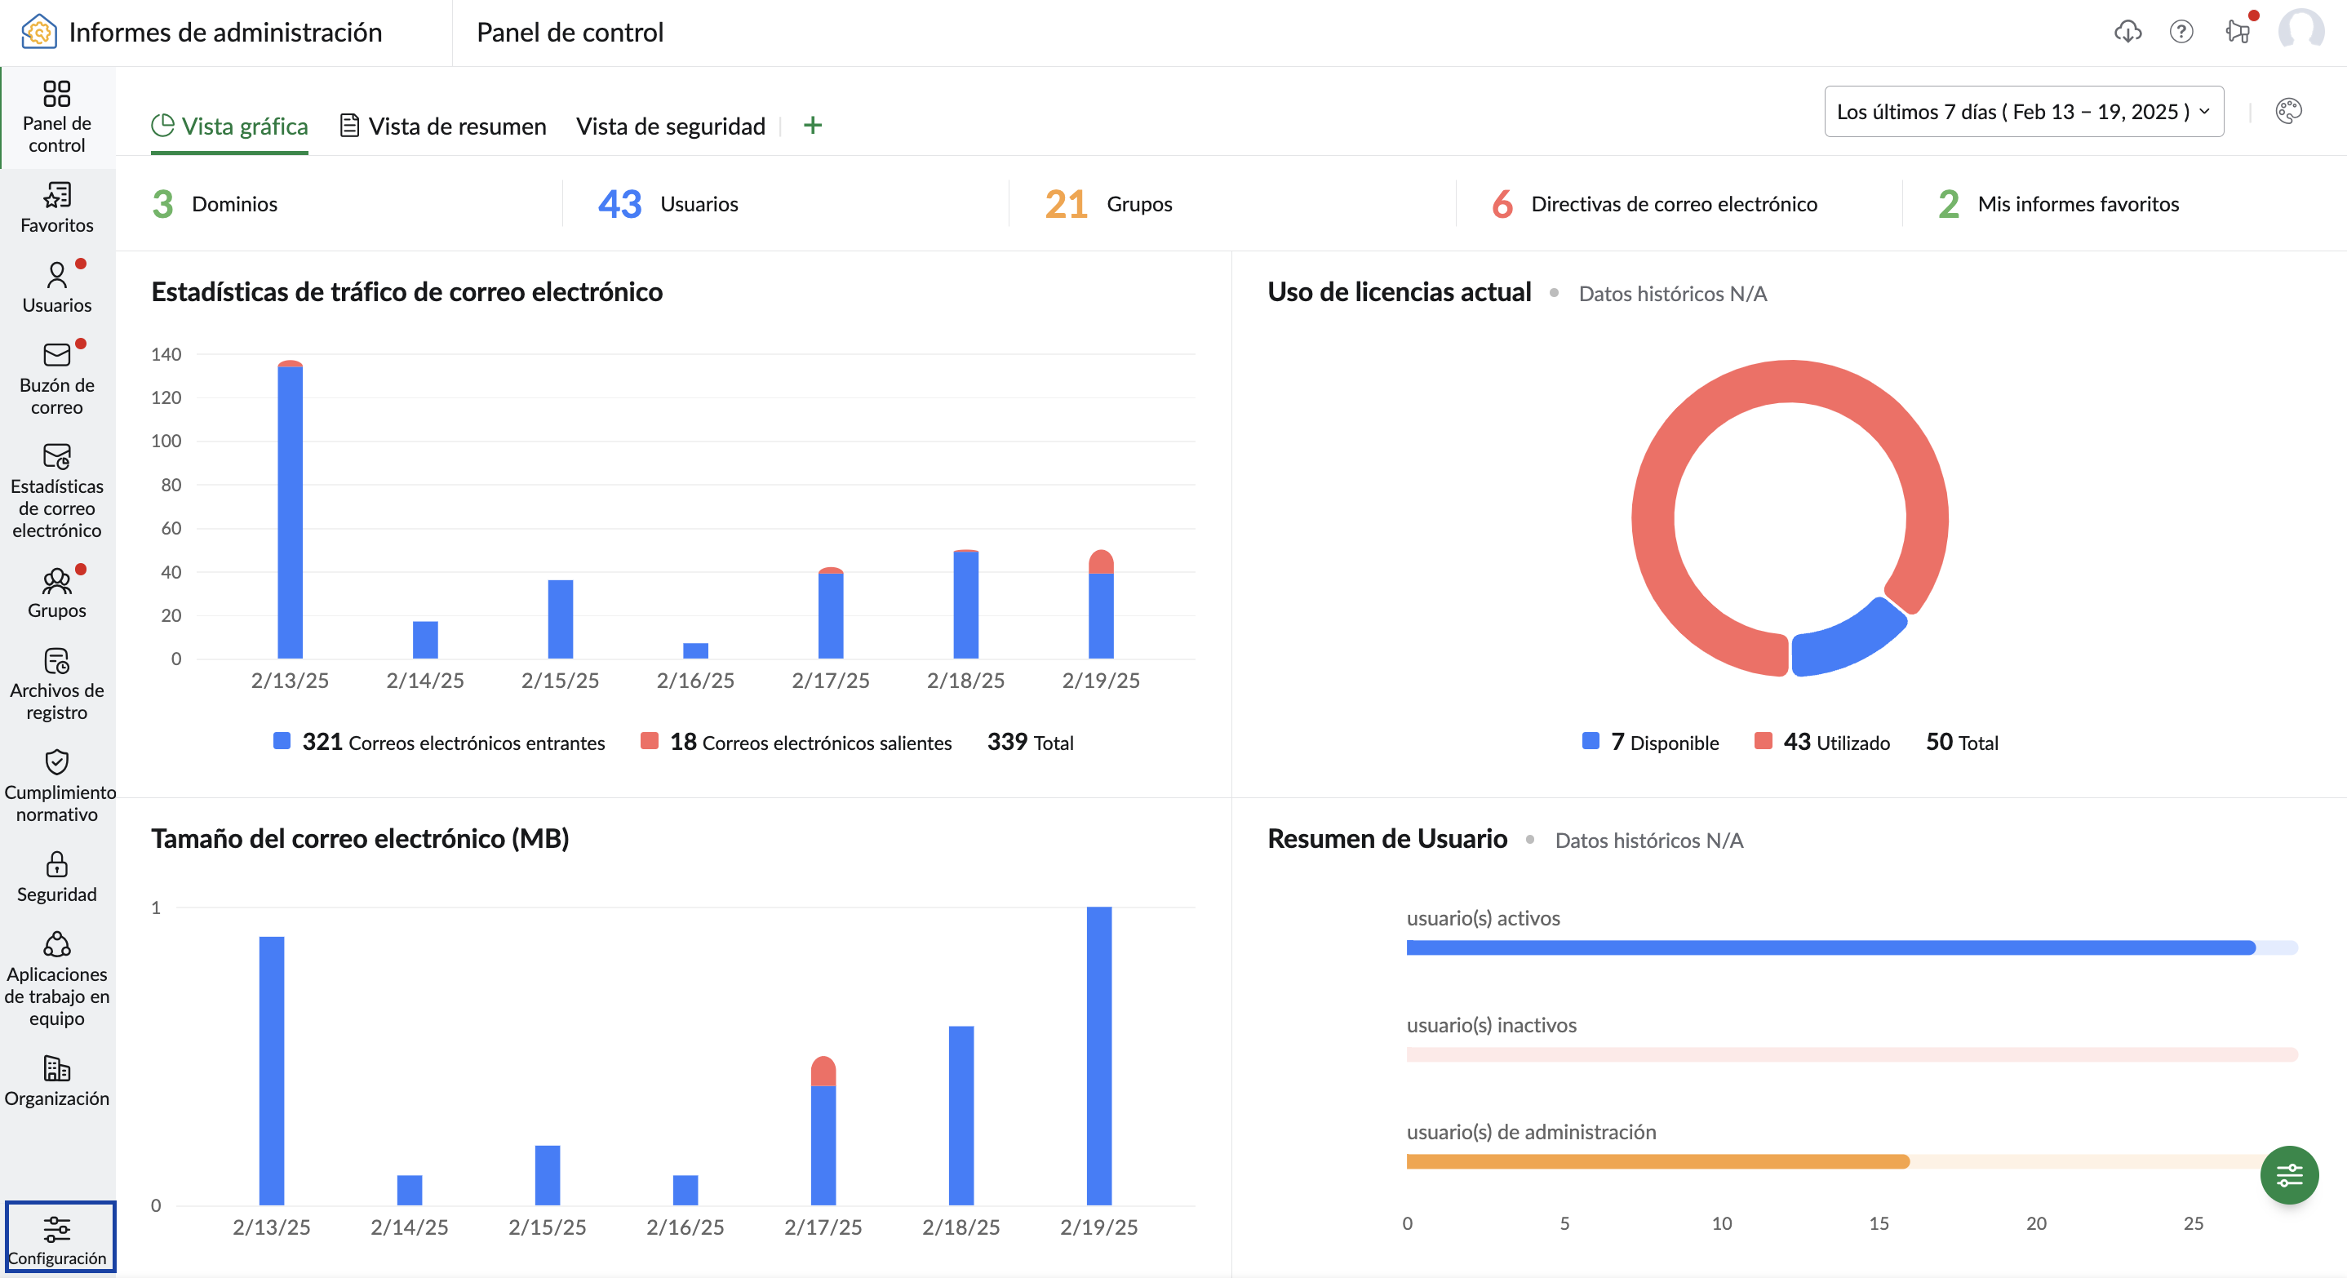Expand the filter options via green floating button

[x=2290, y=1175]
